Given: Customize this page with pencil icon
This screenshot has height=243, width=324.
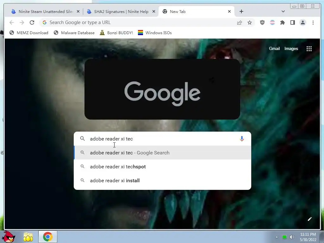Looking at the screenshot, I should (309, 219).
